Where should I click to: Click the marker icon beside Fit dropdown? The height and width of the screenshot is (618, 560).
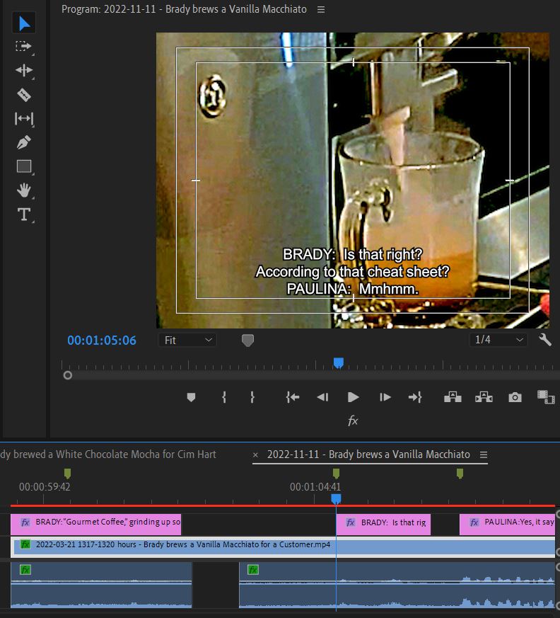247,340
